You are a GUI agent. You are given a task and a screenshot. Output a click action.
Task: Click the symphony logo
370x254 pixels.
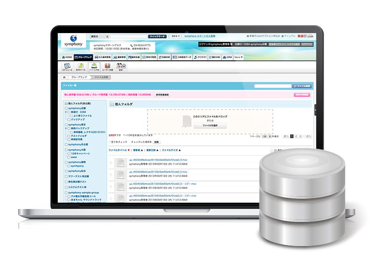point(74,41)
